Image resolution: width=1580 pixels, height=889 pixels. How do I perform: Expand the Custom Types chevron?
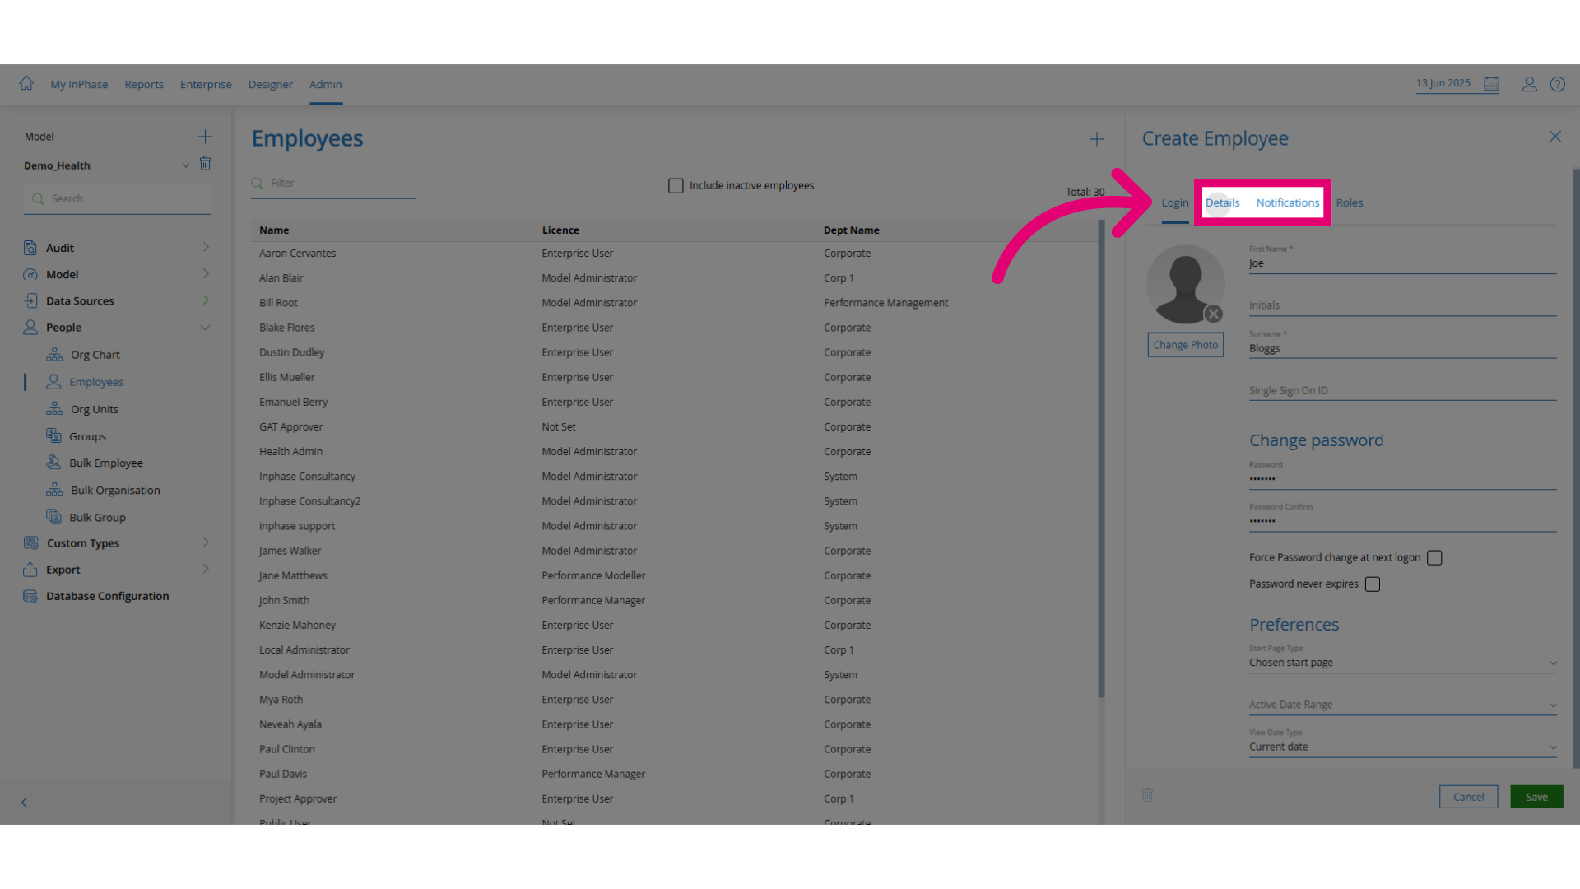[x=206, y=542]
